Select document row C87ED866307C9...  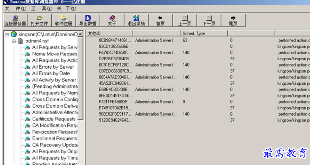(198, 71)
